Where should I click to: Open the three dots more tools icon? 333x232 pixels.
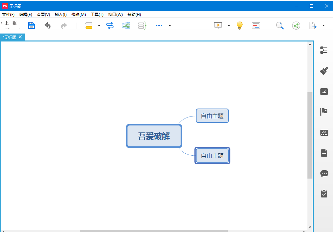point(159,26)
